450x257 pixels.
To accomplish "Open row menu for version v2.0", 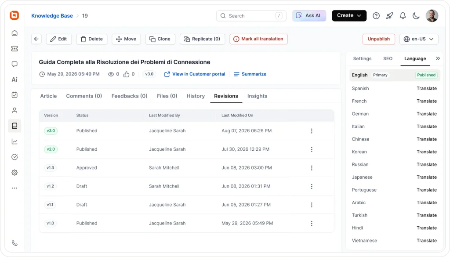I will pyautogui.click(x=312, y=149).
